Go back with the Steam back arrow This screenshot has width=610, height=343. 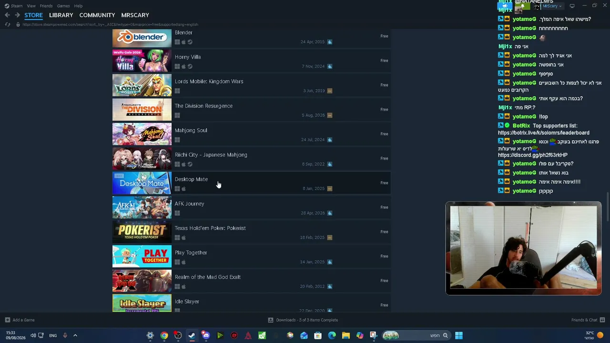[7, 15]
